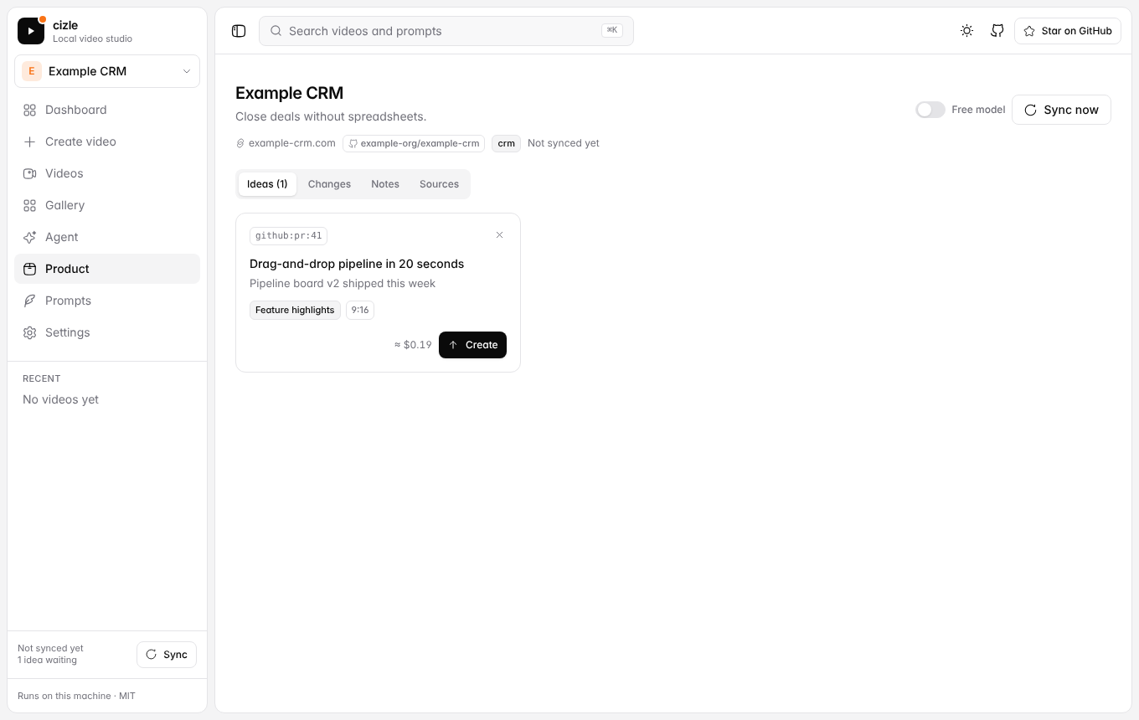Click the '≈ $0.19' cost estimate

click(x=413, y=345)
